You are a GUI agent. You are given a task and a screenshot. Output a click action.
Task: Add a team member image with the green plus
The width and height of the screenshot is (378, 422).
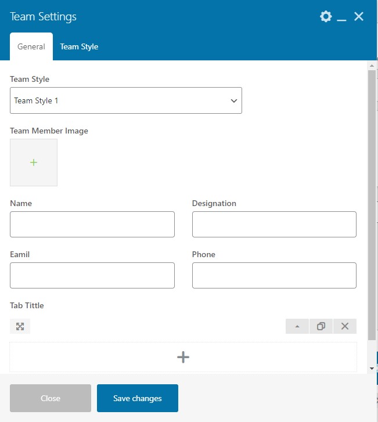coord(34,163)
